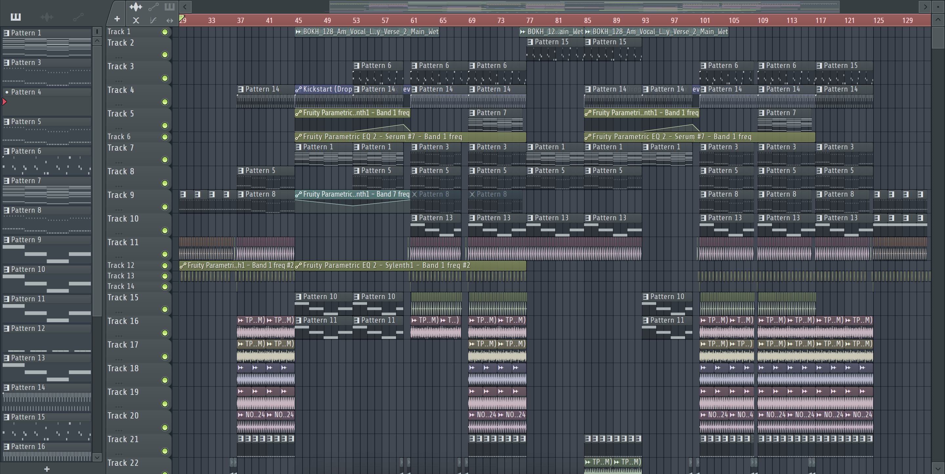Mute Track 12 with its green LED
The image size is (945, 474).
(x=165, y=265)
